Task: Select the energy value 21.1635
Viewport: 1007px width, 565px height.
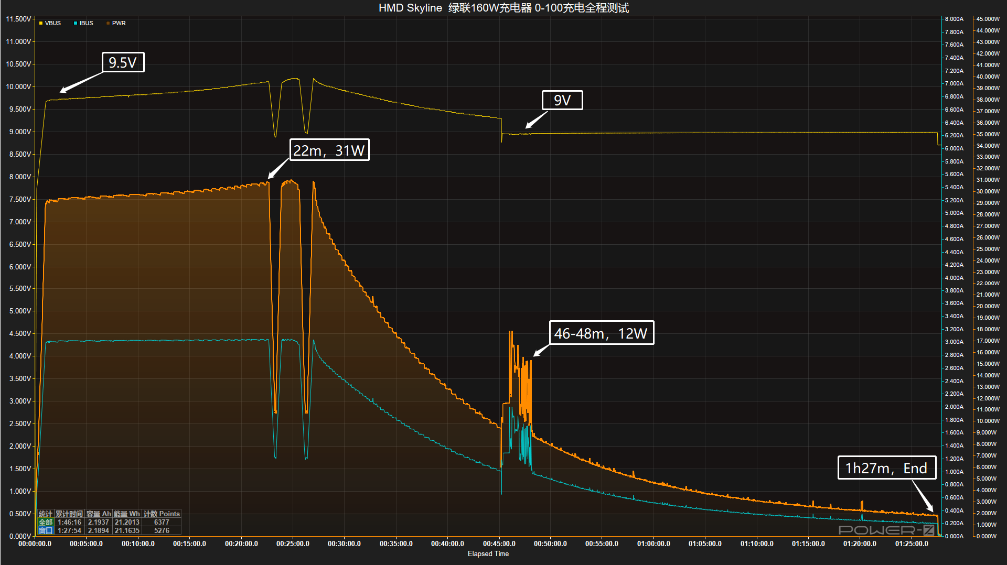Action: click(127, 530)
